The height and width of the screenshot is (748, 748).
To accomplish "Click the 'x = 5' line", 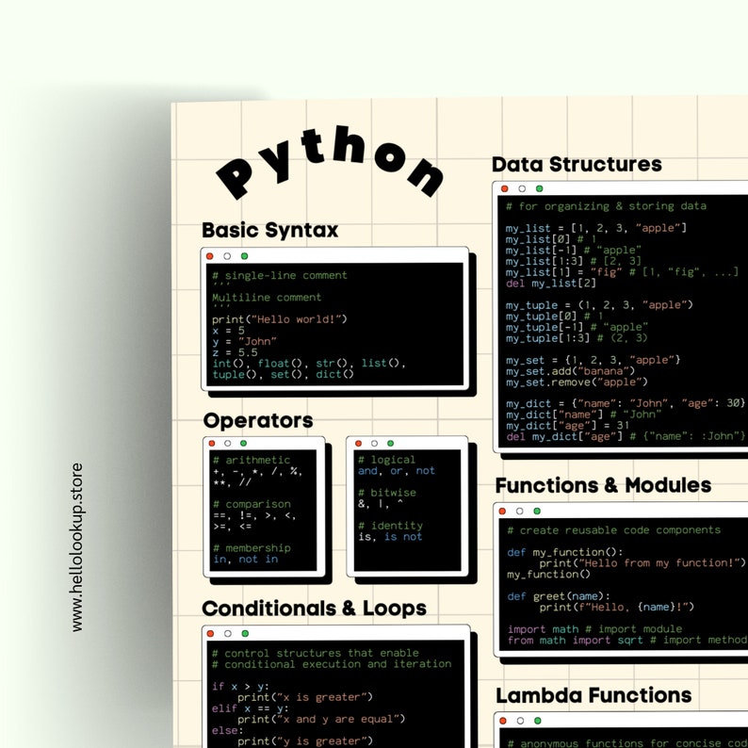I will coord(228,331).
